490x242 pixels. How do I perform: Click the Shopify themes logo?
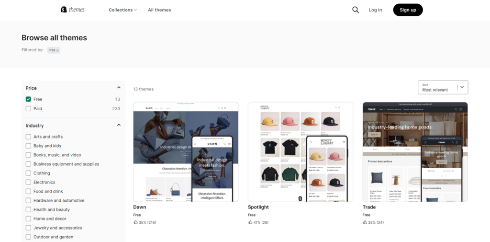pyautogui.click(x=73, y=10)
